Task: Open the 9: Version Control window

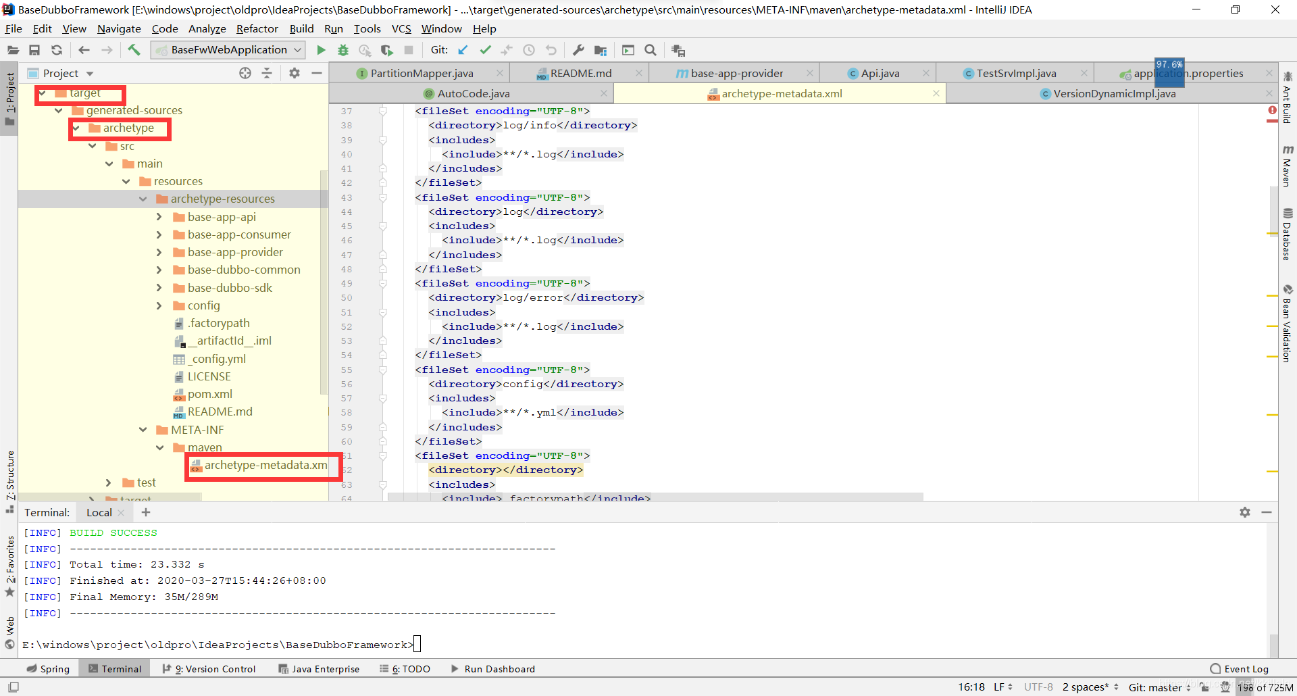Action: [x=209, y=669]
